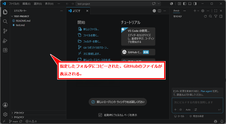226x124 pixels.
Task: Toggle the bottom panel
Action: [190, 4]
